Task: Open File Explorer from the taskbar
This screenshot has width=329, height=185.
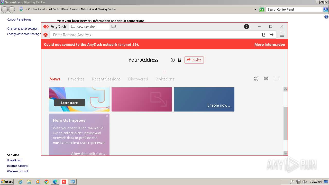Action: [x=29, y=182]
